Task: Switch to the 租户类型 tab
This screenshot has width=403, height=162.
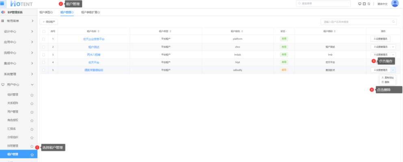Action: [x=46, y=12]
